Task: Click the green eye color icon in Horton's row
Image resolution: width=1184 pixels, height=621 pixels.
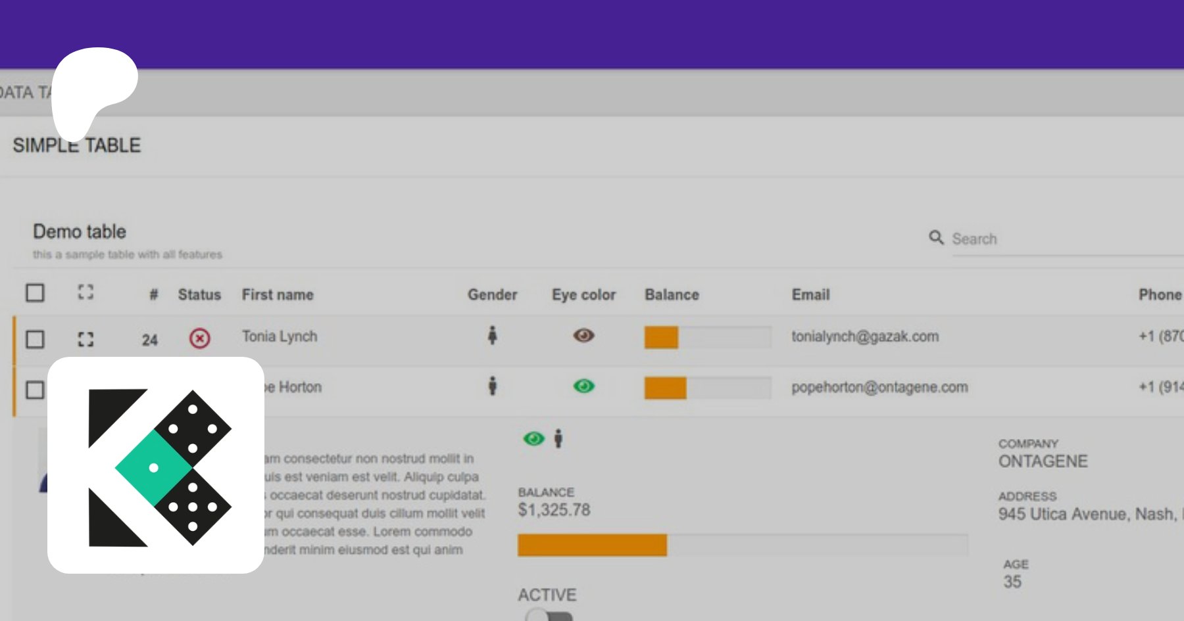Action: (583, 386)
